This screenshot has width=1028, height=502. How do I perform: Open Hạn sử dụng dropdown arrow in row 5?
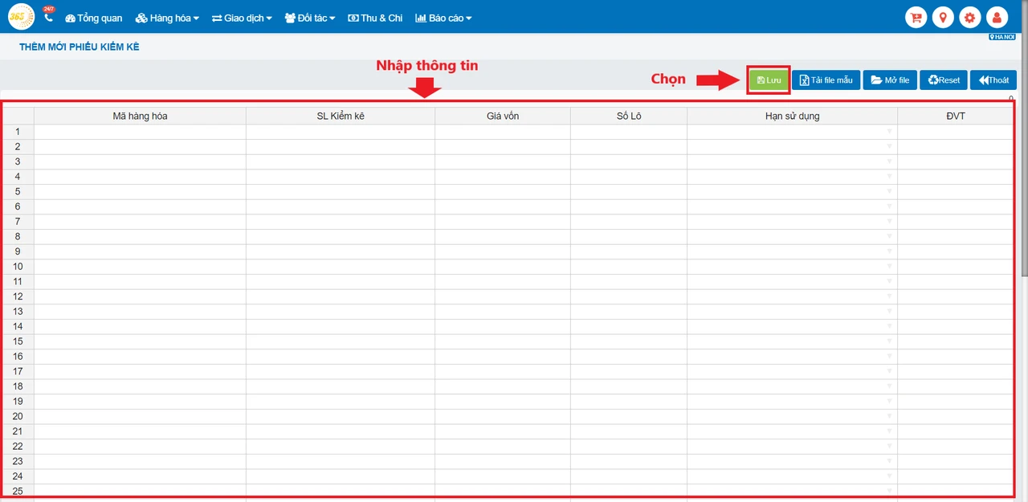pos(890,191)
